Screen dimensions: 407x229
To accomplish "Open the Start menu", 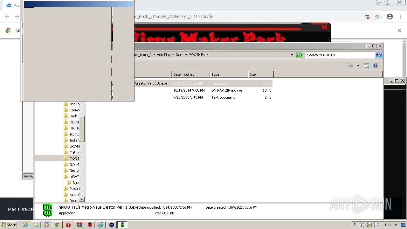I will (x=9, y=225).
